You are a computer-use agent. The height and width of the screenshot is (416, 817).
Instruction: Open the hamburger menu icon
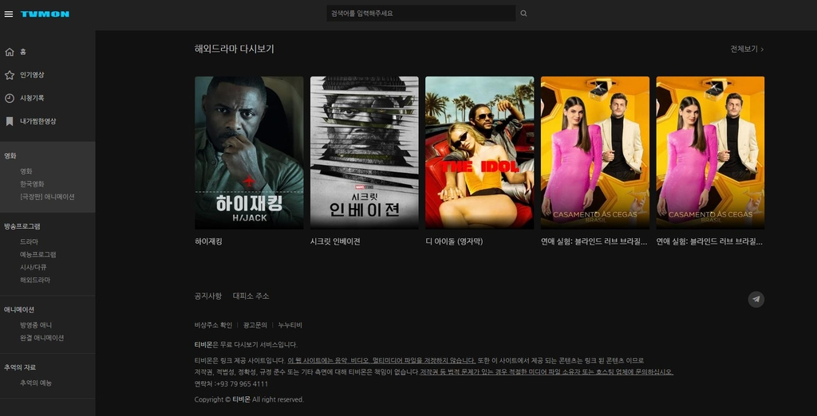click(x=9, y=14)
